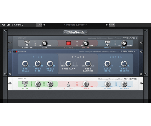Click the damping MAX label
Viewport: 151px width, 126px height.
pos(93,66)
